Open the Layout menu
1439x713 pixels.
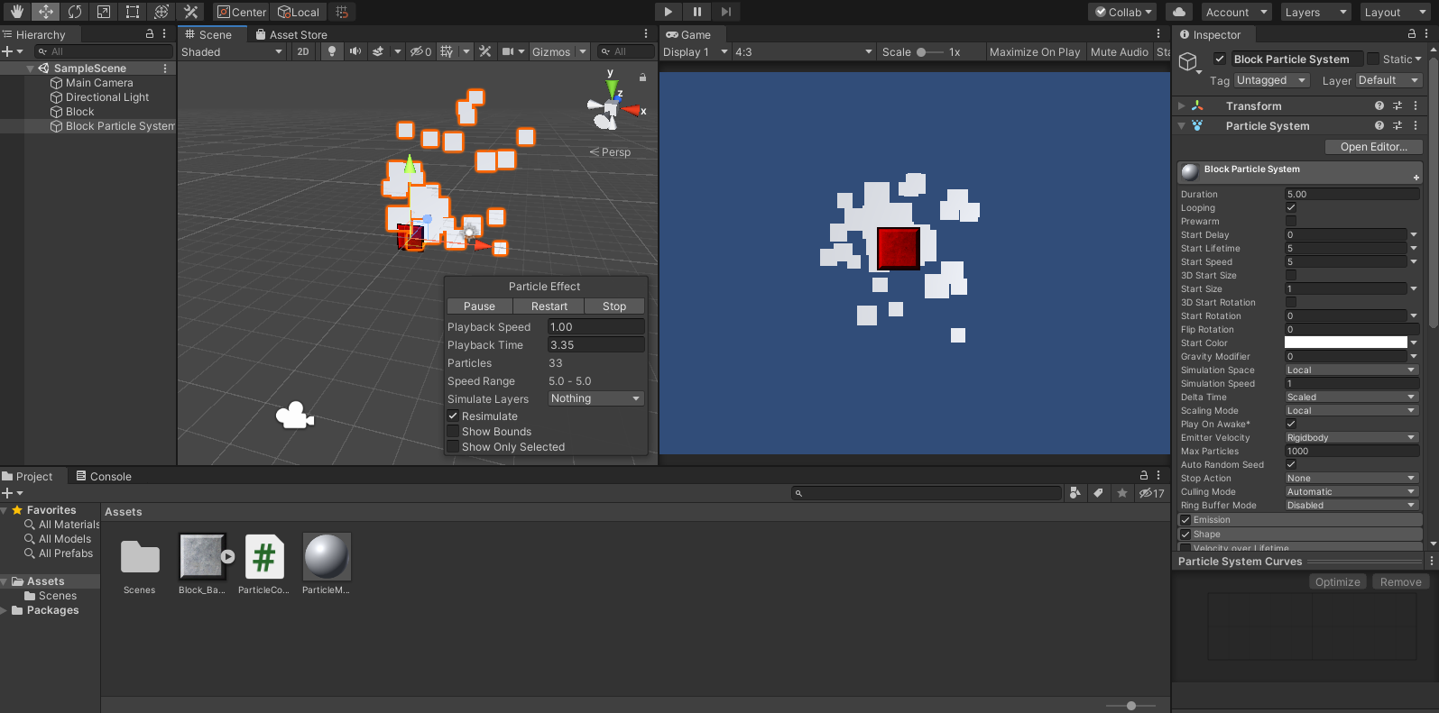click(1394, 12)
